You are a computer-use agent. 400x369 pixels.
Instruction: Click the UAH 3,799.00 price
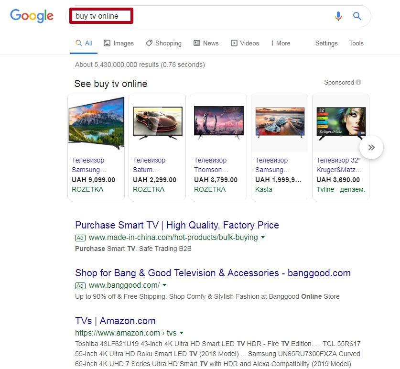coord(216,180)
